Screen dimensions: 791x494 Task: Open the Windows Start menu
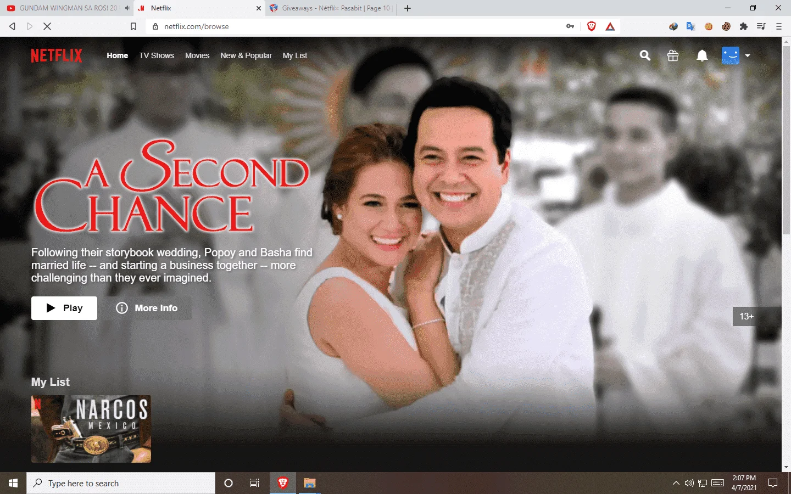(13, 483)
